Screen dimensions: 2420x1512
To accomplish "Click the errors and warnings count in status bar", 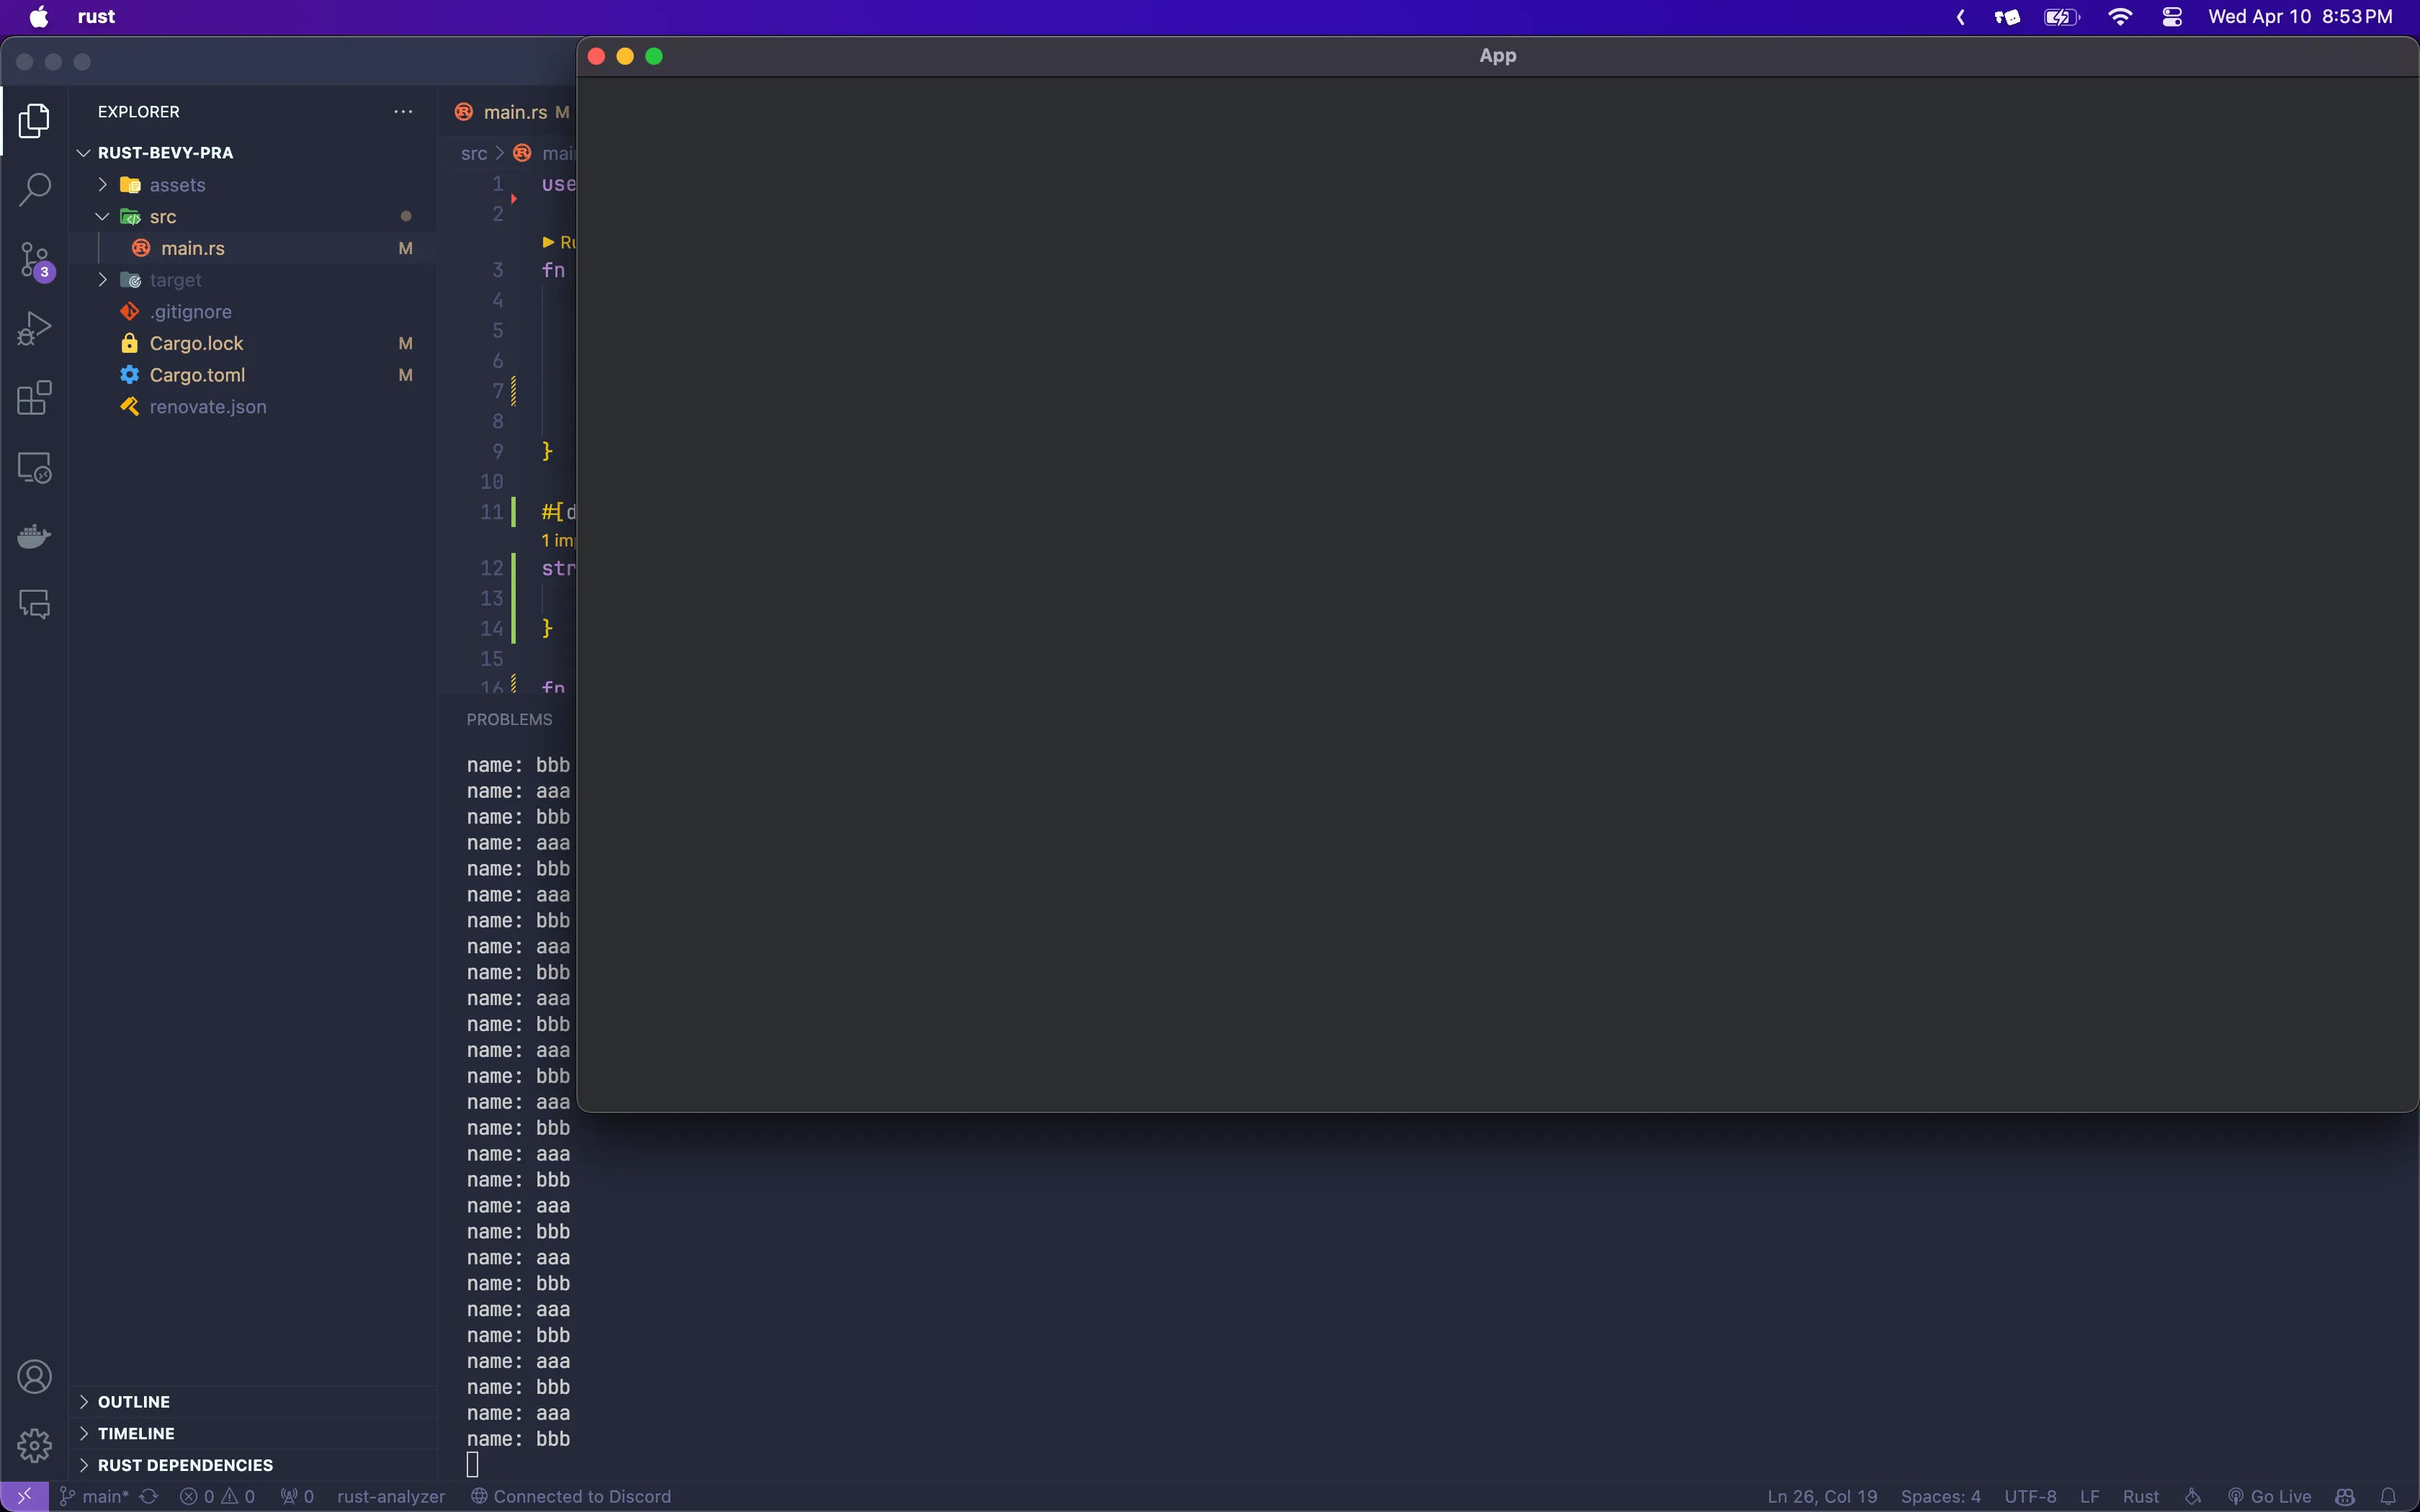I will 217,1496.
